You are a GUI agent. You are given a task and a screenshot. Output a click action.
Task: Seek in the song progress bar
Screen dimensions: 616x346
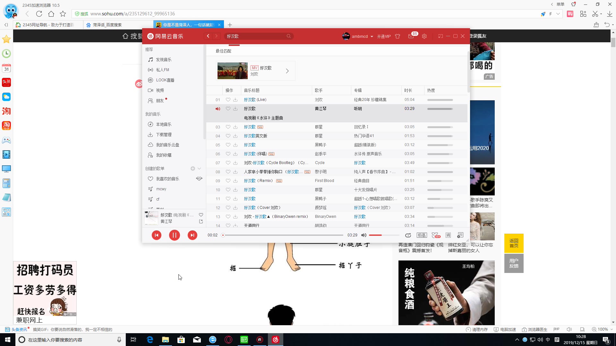(x=283, y=235)
